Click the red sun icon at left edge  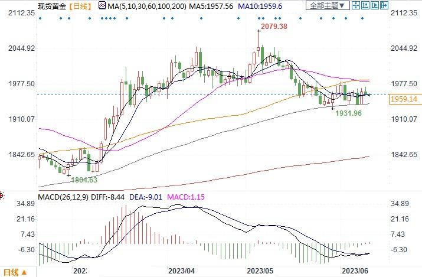coord(1,195)
